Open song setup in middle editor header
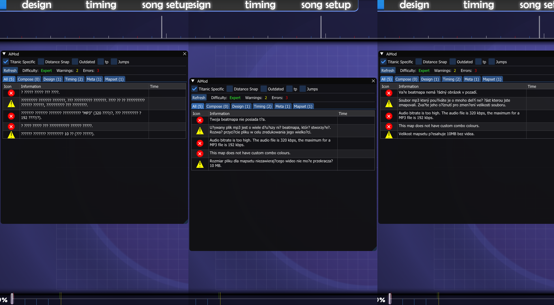This screenshot has width=554, height=305. click(x=326, y=5)
